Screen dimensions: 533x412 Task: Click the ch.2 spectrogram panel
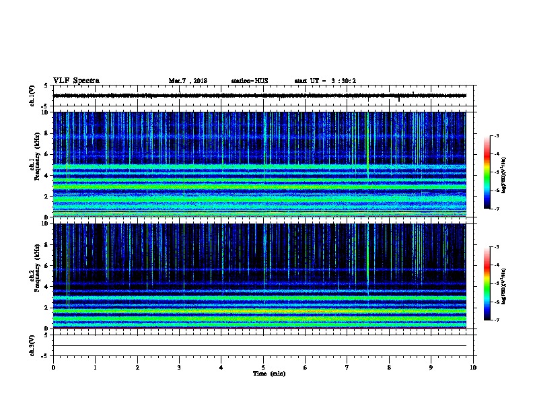260,276
